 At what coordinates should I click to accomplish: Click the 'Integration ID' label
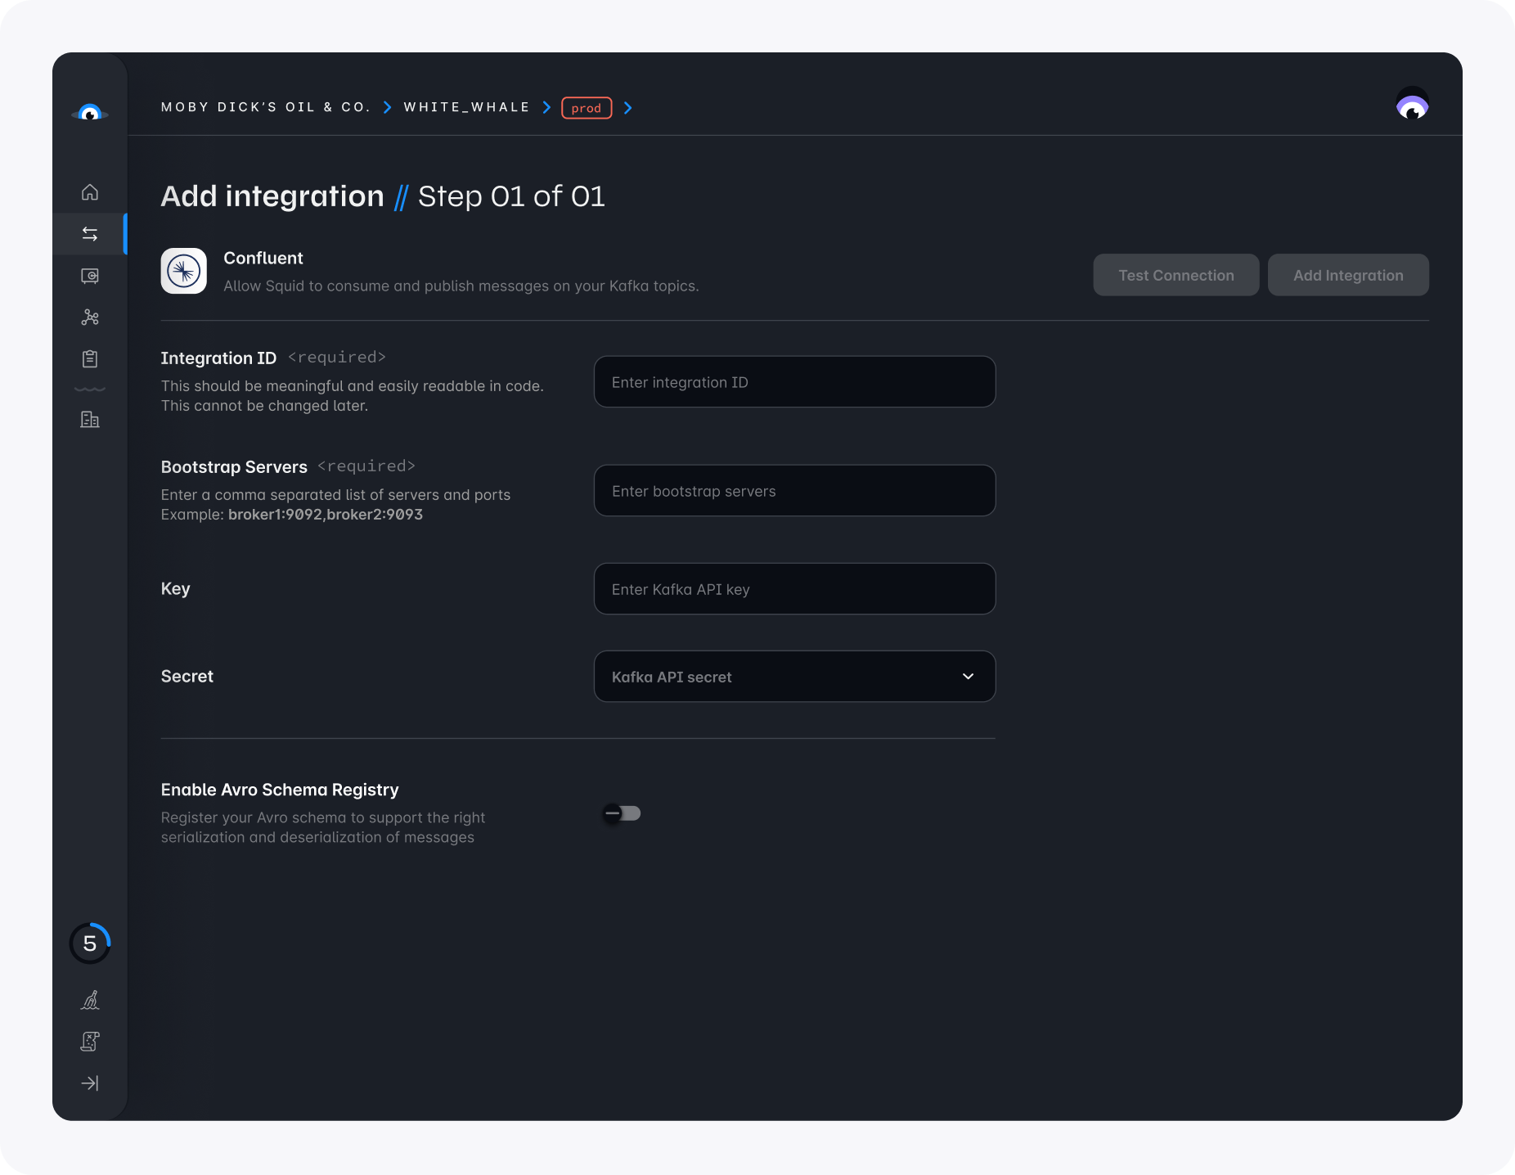point(218,358)
